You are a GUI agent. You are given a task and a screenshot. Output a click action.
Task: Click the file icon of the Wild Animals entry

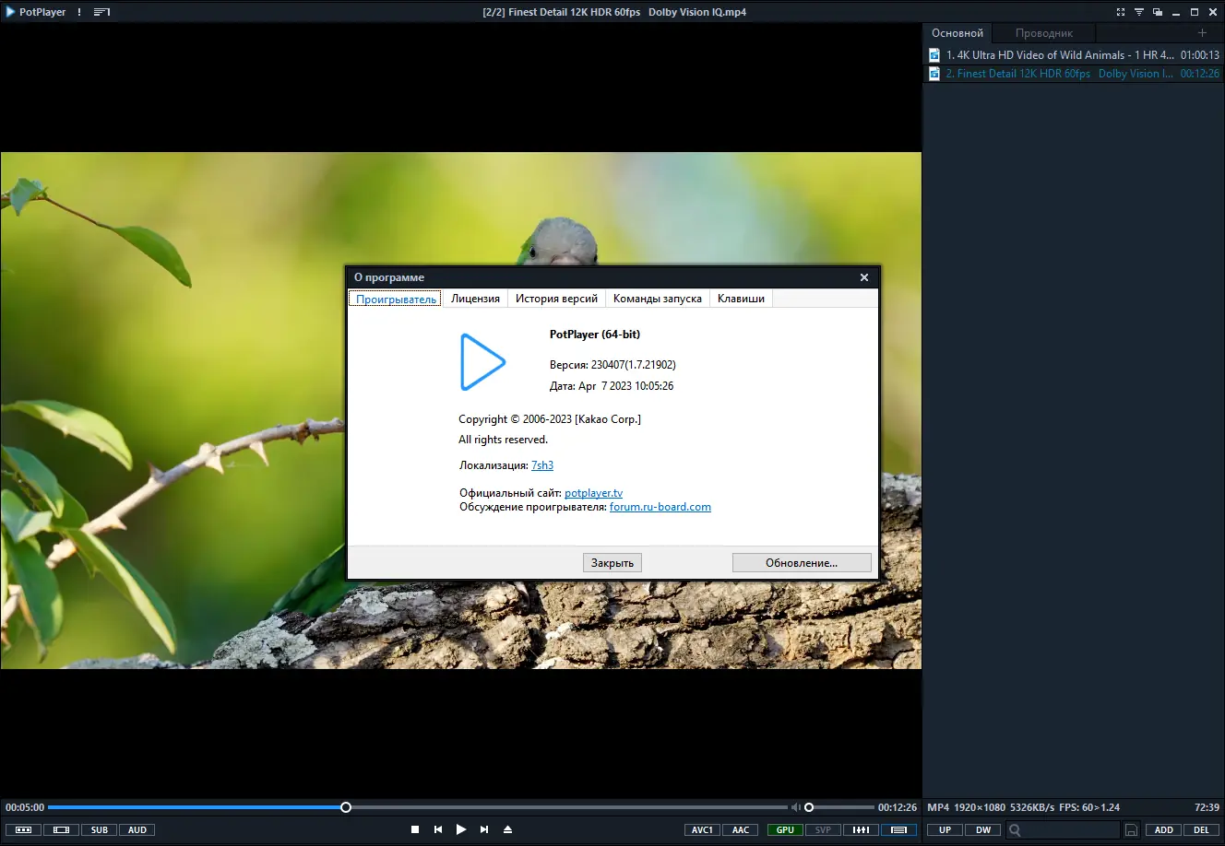click(x=934, y=55)
